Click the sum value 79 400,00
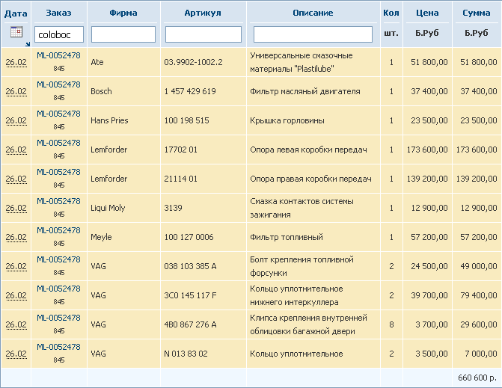Screen dimensions: 502x388 479,295
